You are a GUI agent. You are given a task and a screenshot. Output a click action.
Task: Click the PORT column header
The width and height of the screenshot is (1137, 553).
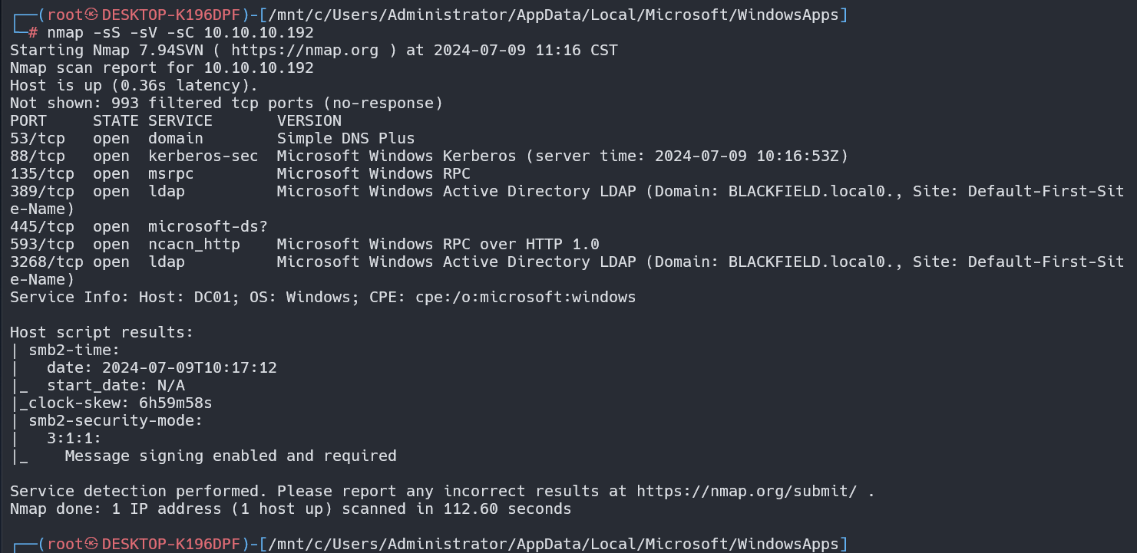pyautogui.click(x=28, y=121)
